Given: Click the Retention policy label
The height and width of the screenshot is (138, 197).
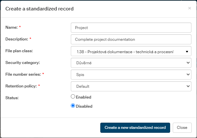Looking at the screenshot, I should pos(21,86).
